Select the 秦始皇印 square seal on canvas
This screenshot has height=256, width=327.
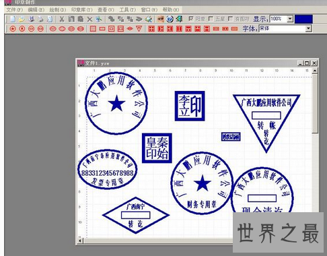(x=157, y=148)
